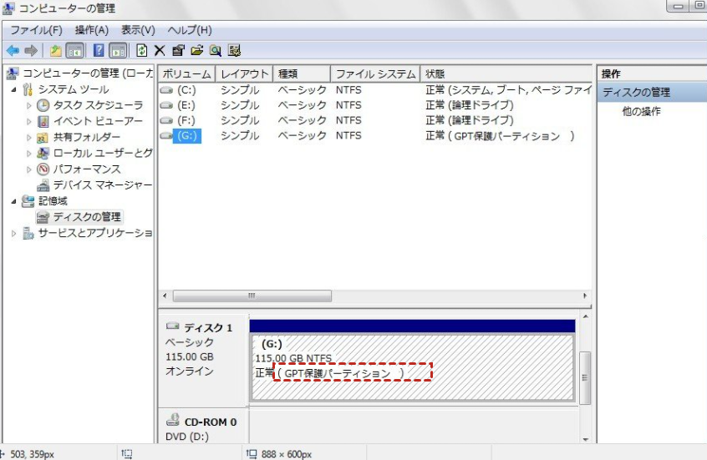The width and height of the screenshot is (707, 460).
Task: Expand タスク スケジューラ node
Action: point(29,105)
